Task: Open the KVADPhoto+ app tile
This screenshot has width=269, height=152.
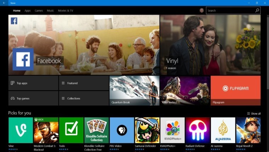Action: 172,130
